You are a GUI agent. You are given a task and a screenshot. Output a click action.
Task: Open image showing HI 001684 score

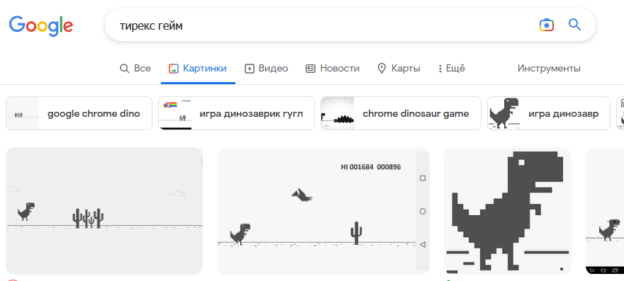click(323, 211)
